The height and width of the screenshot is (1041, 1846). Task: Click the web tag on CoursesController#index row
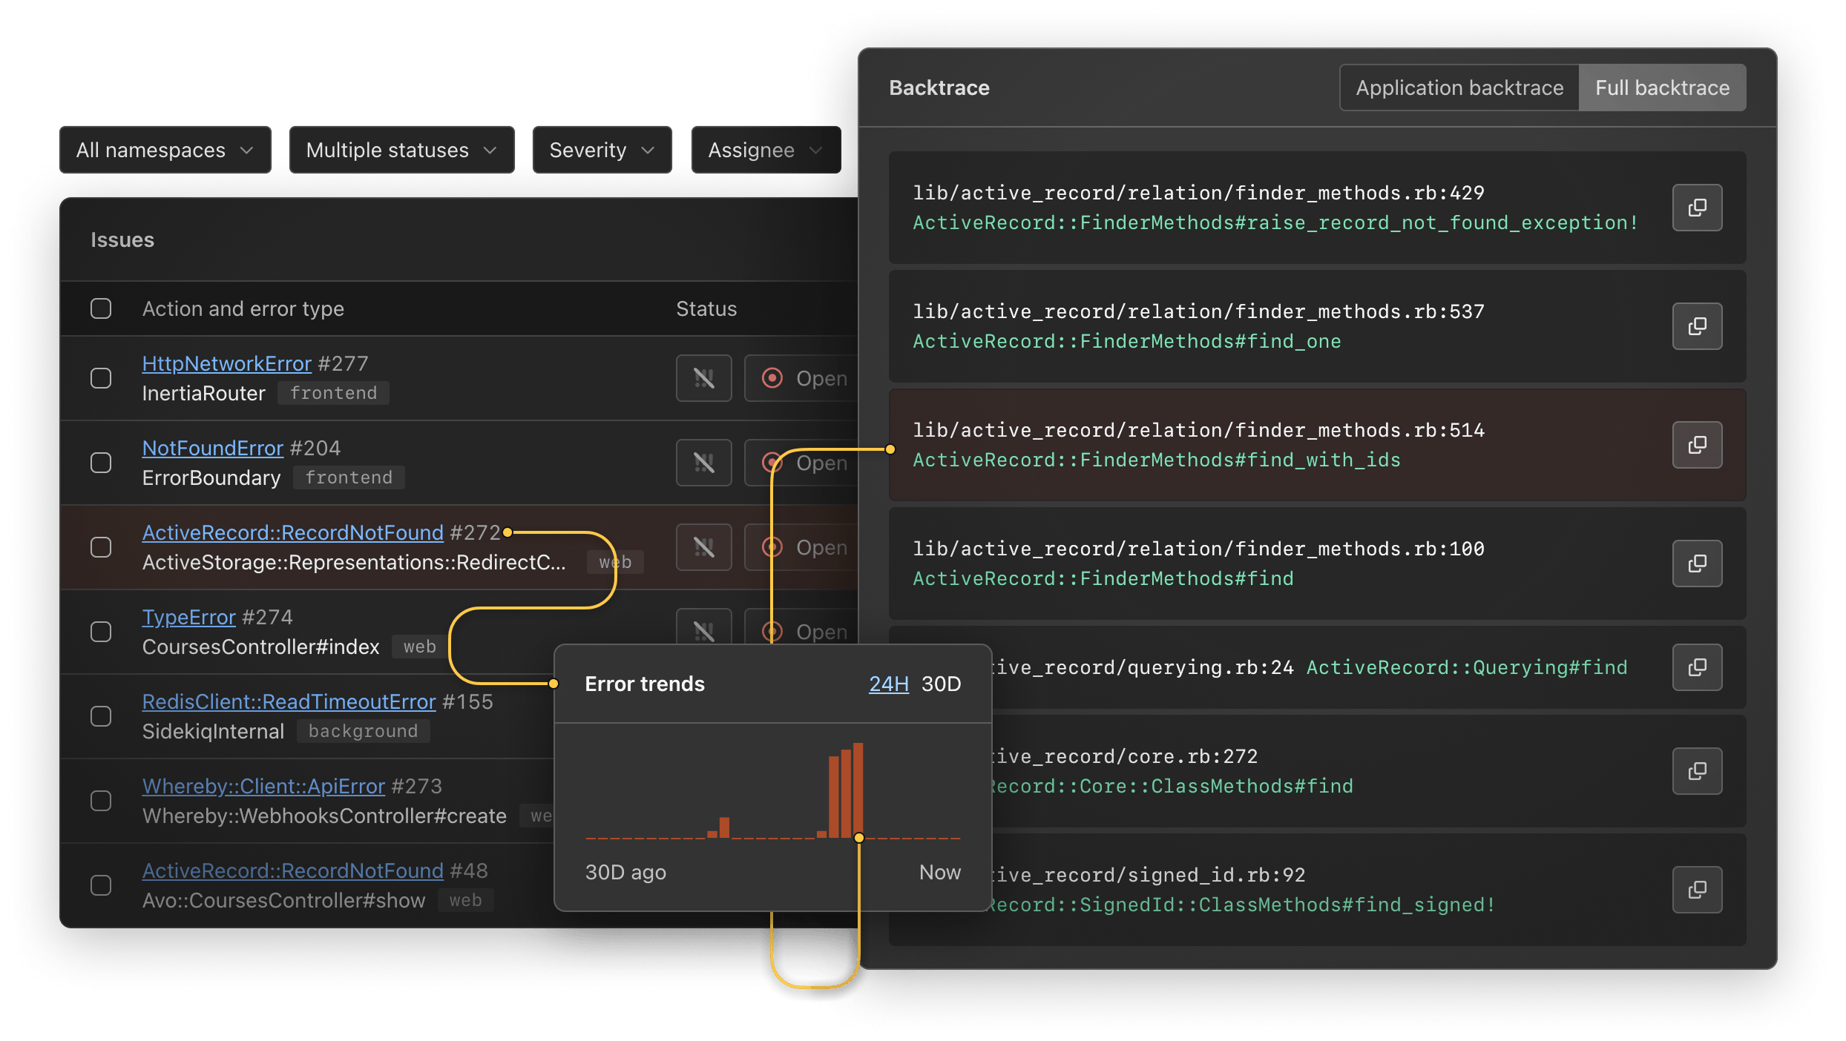[x=419, y=647]
